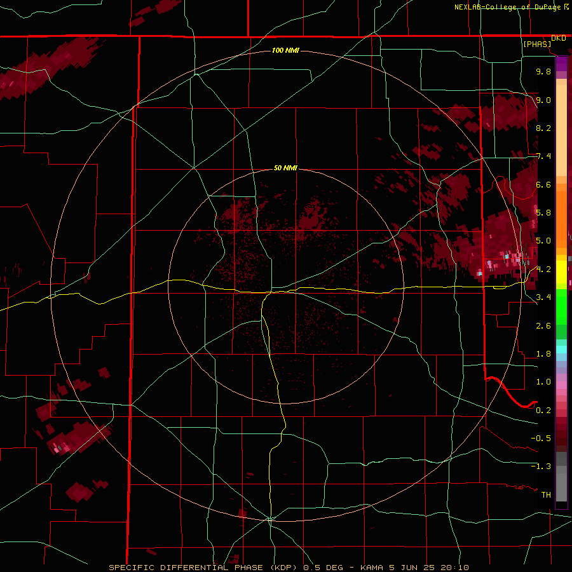Click the TH threshold label
This screenshot has height=572, width=572.
(x=546, y=495)
